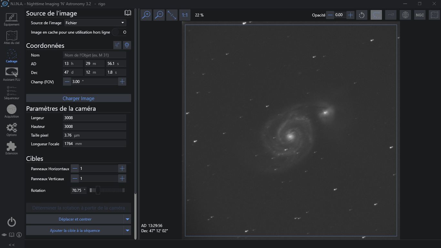This screenshot has height=248, width=441.
Task: Click the telescope icon in the Coordonnées header
Action: [x=117, y=45]
